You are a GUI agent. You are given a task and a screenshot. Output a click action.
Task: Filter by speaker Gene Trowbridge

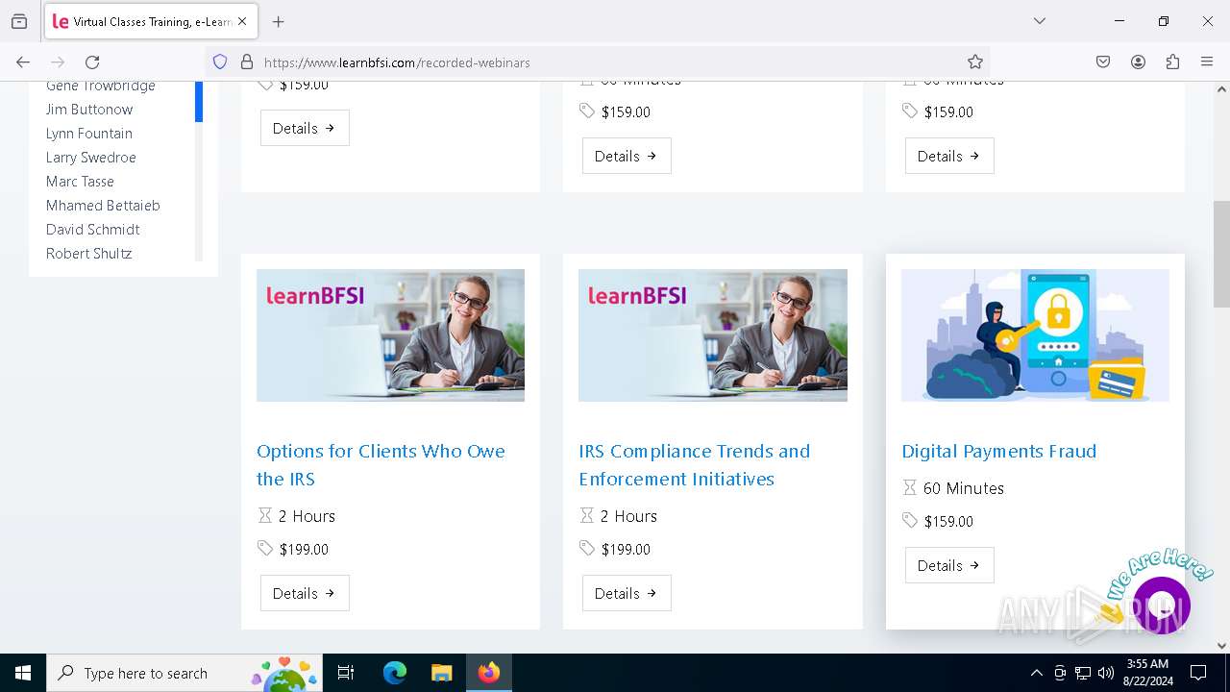click(x=101, y=86)
